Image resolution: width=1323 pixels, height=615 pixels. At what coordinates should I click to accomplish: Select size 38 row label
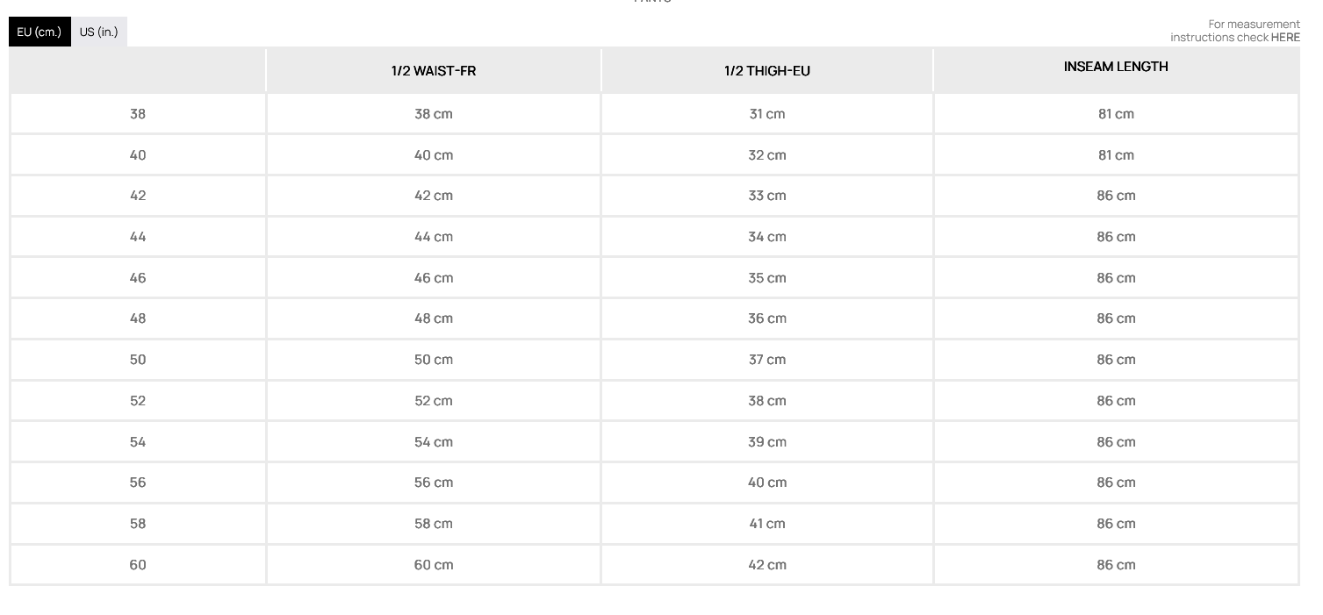click(138, 114)
